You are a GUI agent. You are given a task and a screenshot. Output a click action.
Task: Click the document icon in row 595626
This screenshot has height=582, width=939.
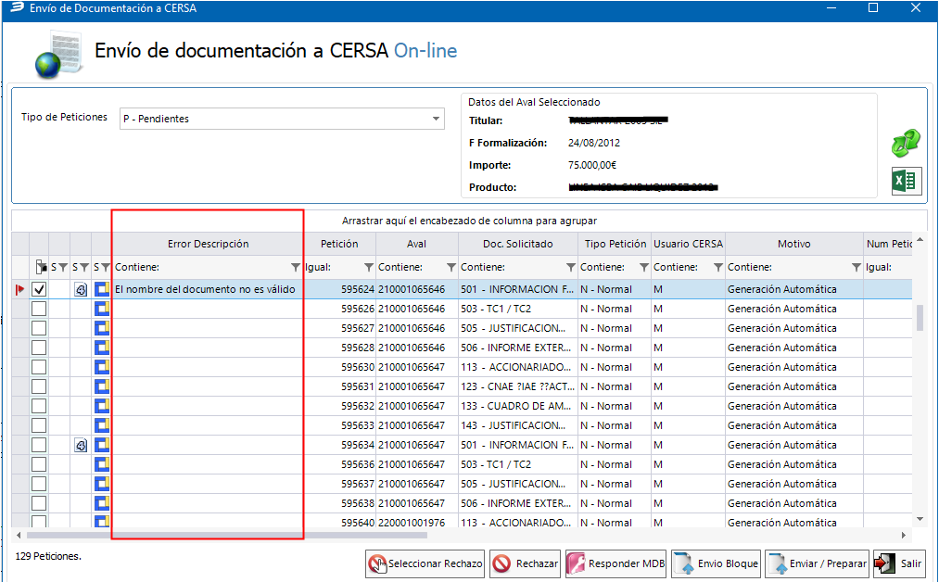[102, 309]
